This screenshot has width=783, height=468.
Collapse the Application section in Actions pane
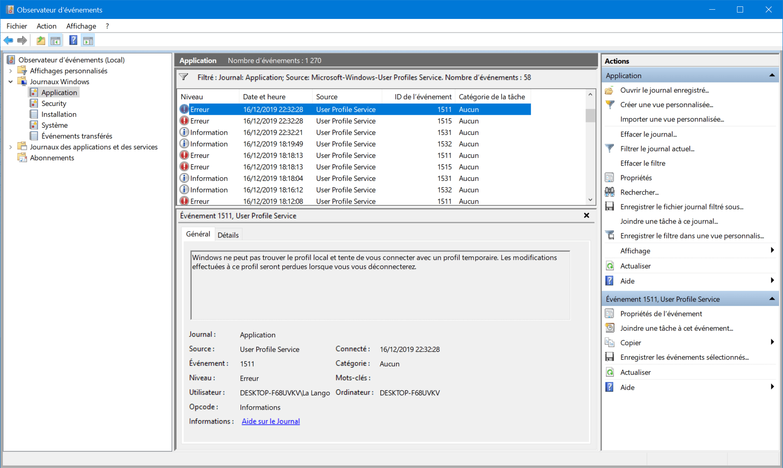point(772,75)
